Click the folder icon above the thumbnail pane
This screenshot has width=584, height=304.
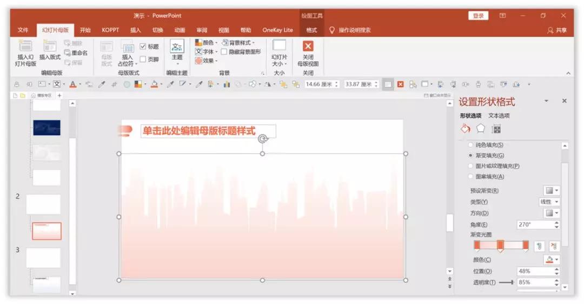(x=23, y=95)
